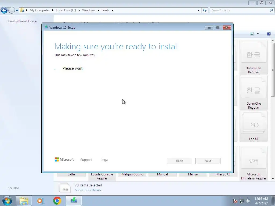Click the Fonts folder icon in address bar
This screenshot has height=206, width=275.
[x=22, y=10]
